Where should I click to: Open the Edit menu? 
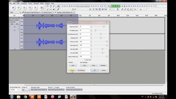click(14, 4)
